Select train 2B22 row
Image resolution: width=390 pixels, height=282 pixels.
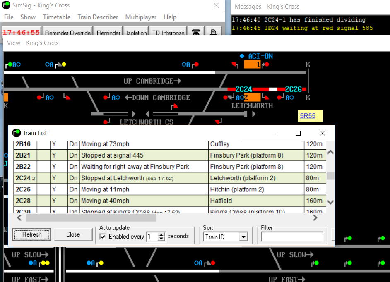tap(170, 167)
